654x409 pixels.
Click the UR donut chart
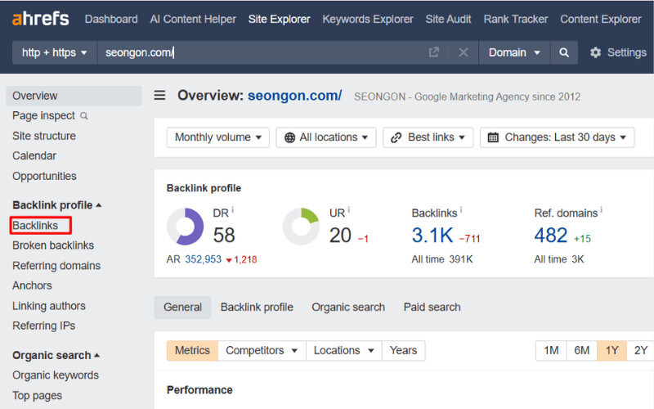tap(301, 227)
